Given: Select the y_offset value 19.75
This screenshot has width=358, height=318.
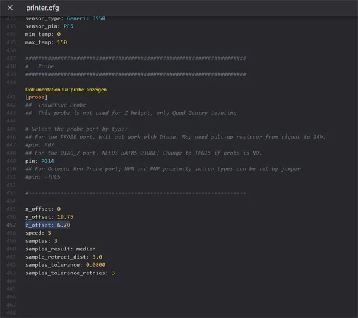Looking at the screenshot, I should click(x=65, y=216).
